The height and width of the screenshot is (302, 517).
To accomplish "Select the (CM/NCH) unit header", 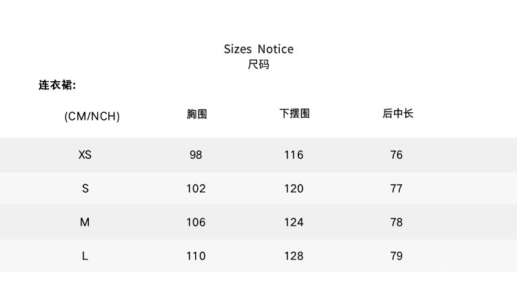I will (92, 116).
